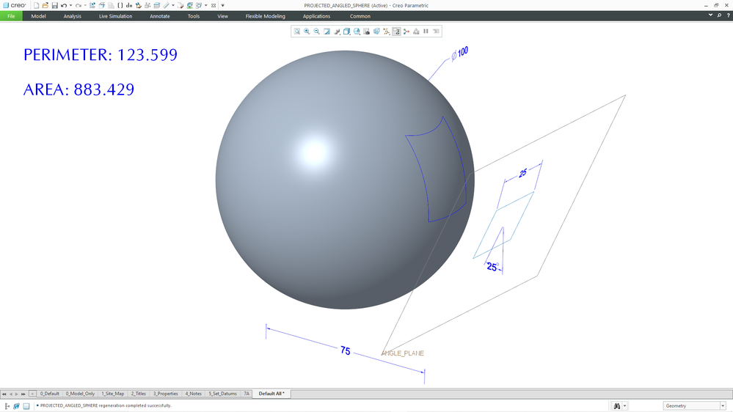Select the 2_Titles state tab
The height and width of the screenshot is (412, 733).
click(x=139, y=394)
